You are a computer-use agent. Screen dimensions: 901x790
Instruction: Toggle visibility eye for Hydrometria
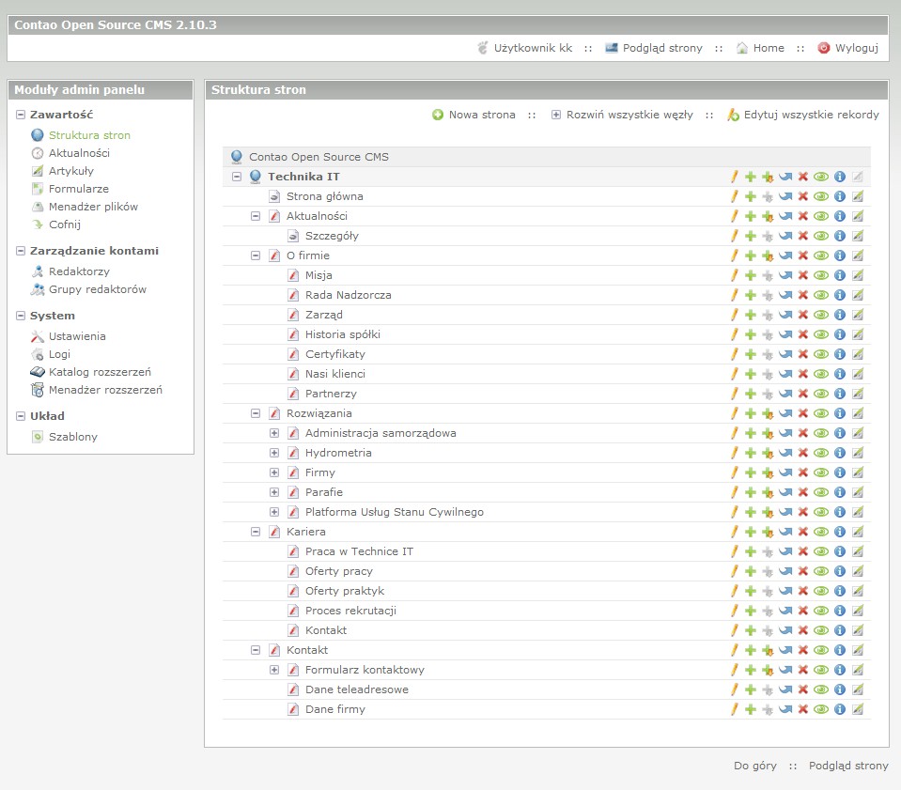pyautogui.click(x=821, y=453)
